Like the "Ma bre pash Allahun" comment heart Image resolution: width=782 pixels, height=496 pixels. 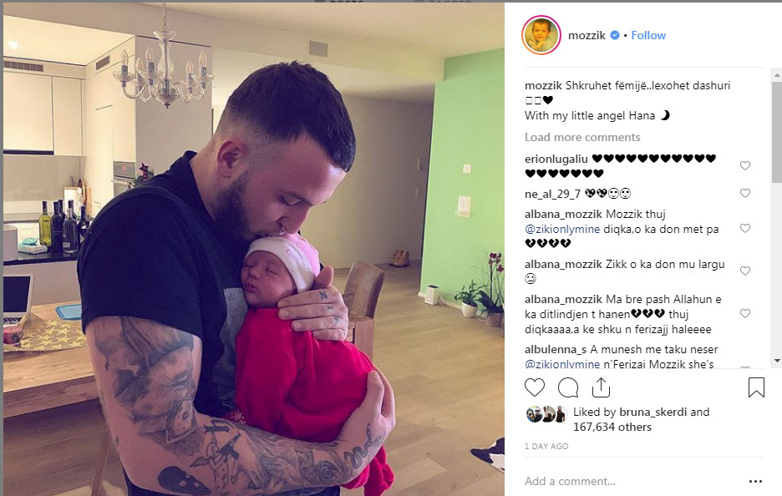point(745,314)
